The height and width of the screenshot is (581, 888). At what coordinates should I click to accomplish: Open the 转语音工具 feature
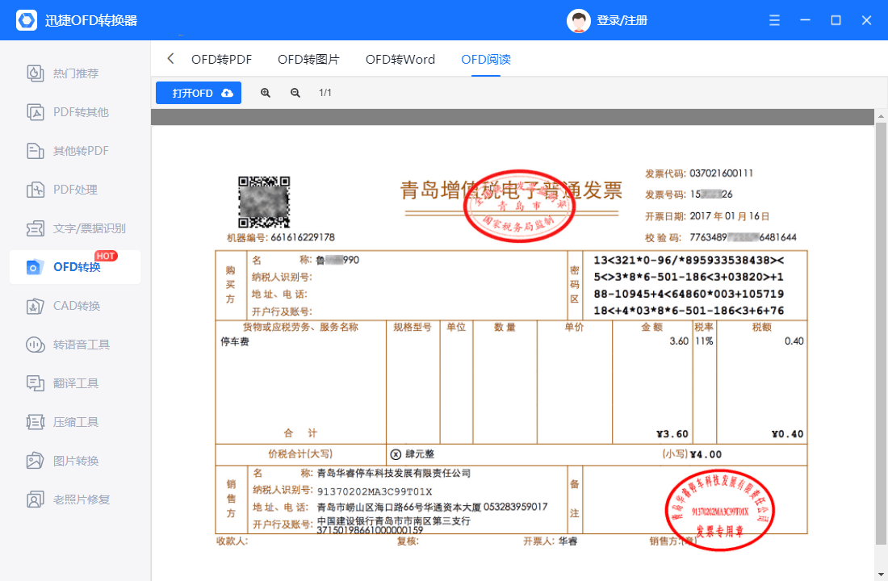pos(74,344)
